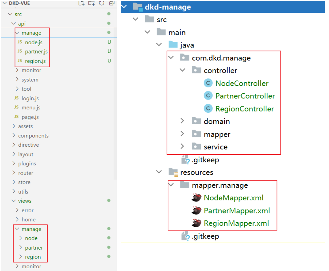Image resolution: width=329 pixels, height=271 pixels.
Task: Select the utils folder
Action: click(x=23, y=192)
